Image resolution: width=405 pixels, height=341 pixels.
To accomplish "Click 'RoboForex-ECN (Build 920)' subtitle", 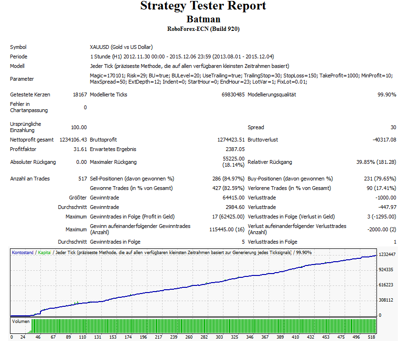I will tap(203, 29).
